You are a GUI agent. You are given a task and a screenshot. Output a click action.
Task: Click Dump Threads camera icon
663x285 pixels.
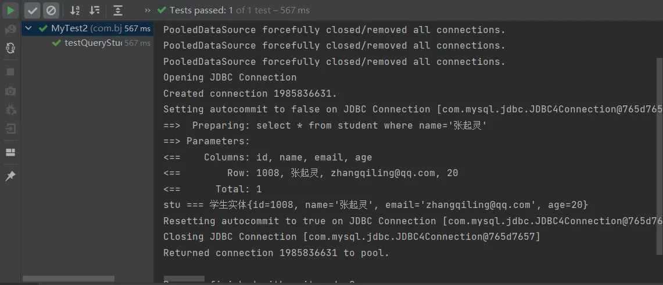10,91
